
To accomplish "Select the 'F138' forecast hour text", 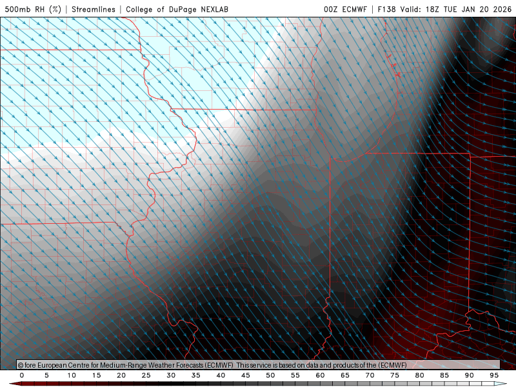I will pyautogui.click(x=386, y=9).
